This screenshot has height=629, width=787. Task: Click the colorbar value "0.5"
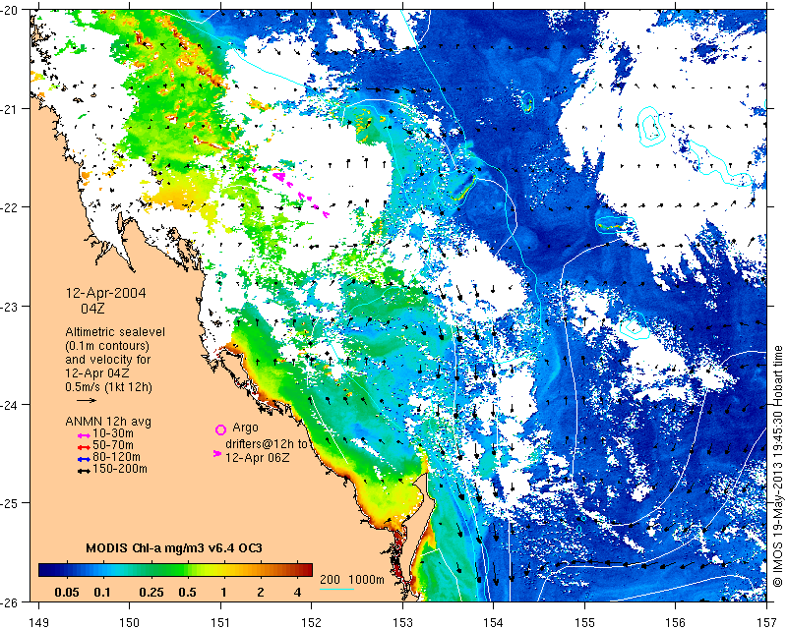187,593
